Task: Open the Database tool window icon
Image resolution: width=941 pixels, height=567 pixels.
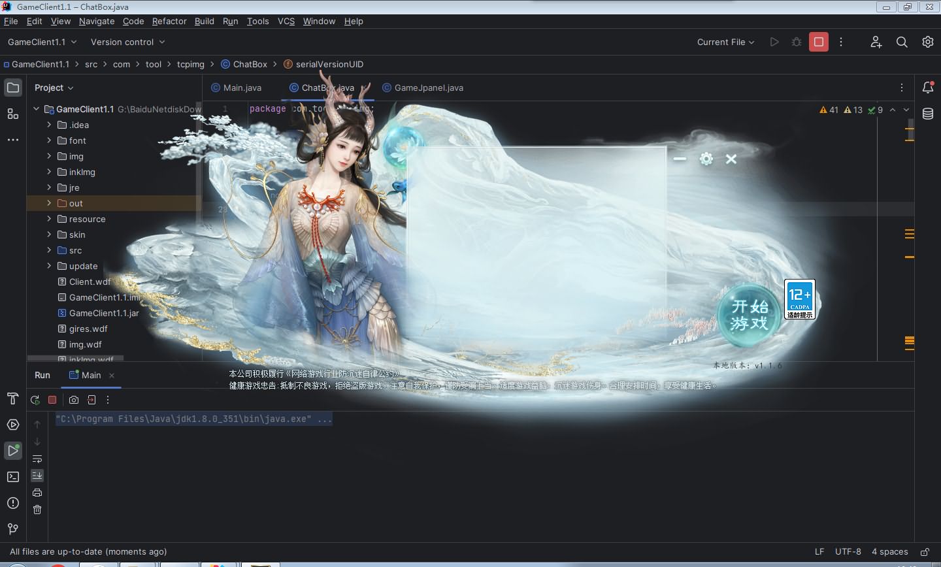Action: point(927,114)
